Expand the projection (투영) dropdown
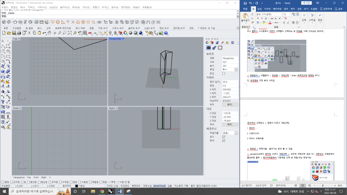Viewport: 347px width, 195px height. [x=230, y=70]
